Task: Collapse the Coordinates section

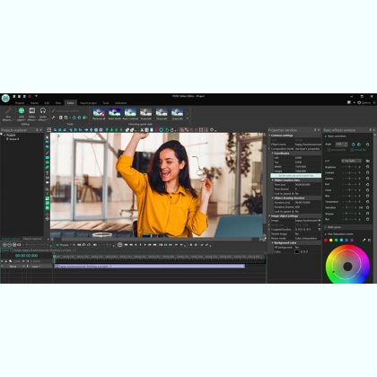Action: (x=272, y=153)
